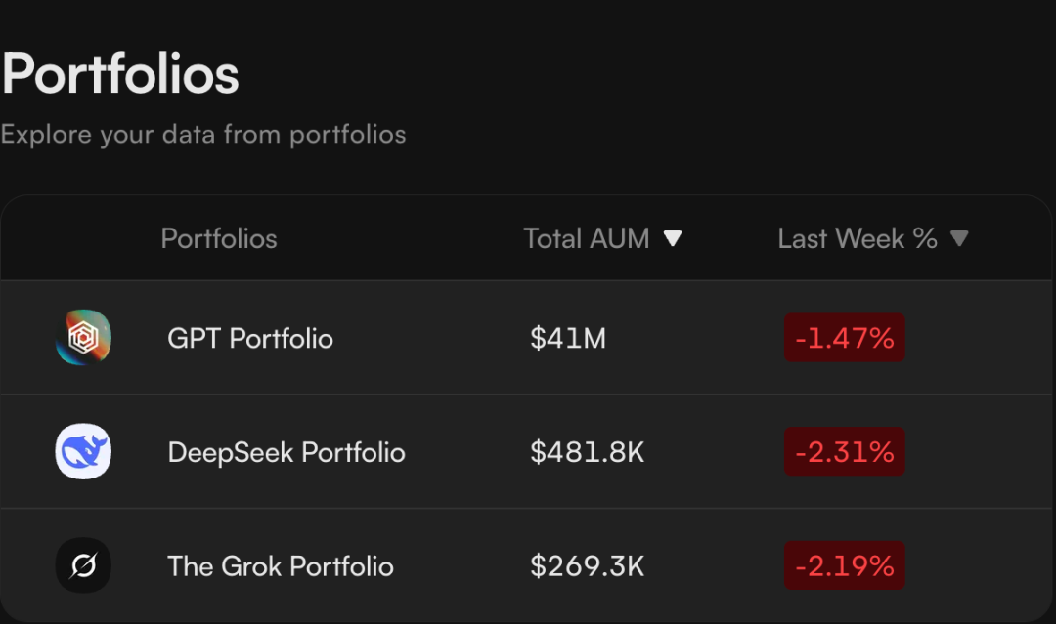
Task: Select the -2.19% change badge
Action: click(x=845, y=565)
